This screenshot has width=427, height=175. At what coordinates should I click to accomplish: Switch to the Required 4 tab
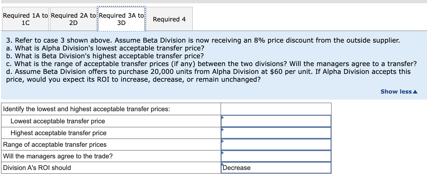pos(169,19)
